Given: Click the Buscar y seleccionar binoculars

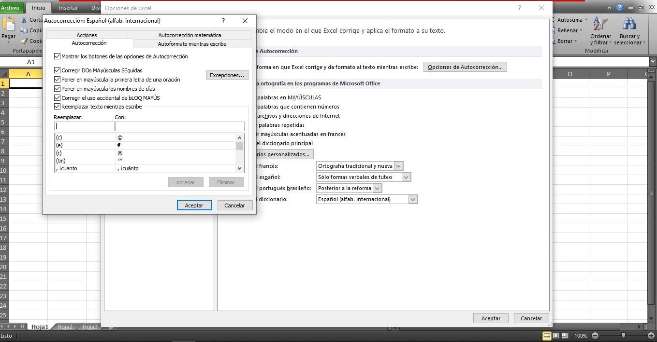Looking at the screenshot, I should (x=629, y=24).
